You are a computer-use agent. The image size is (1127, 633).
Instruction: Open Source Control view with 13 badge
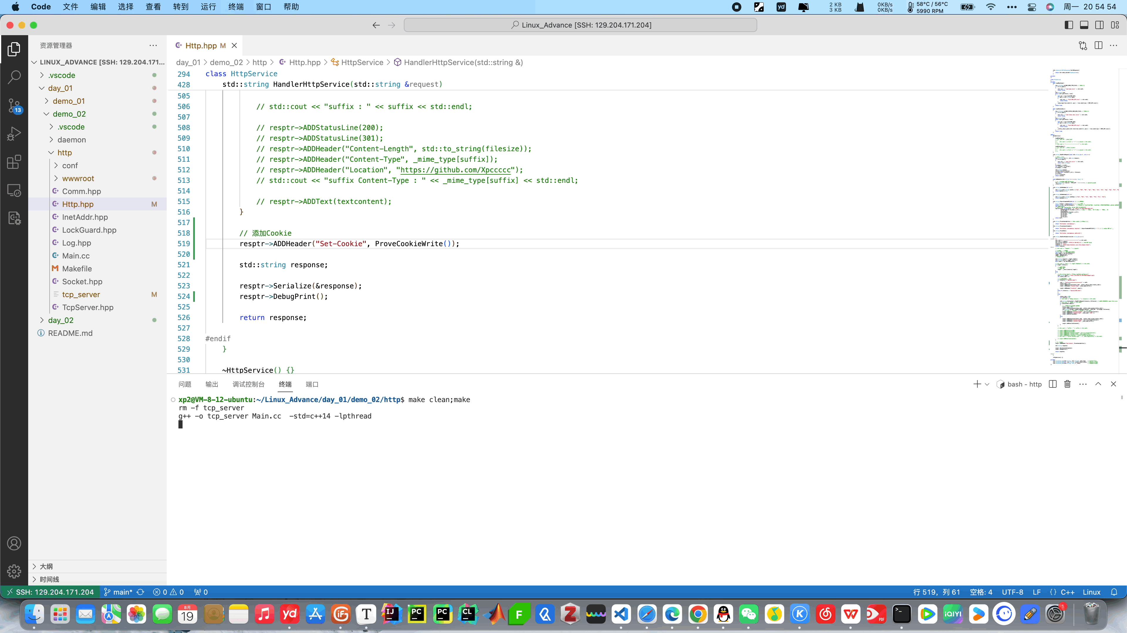[x=14, y=106]
